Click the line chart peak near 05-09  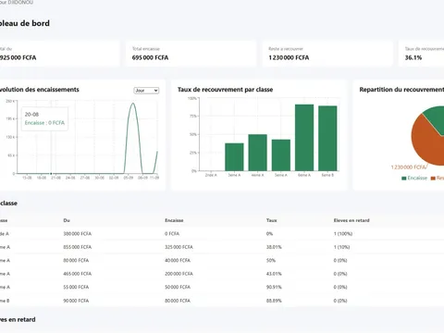point(133,104)
